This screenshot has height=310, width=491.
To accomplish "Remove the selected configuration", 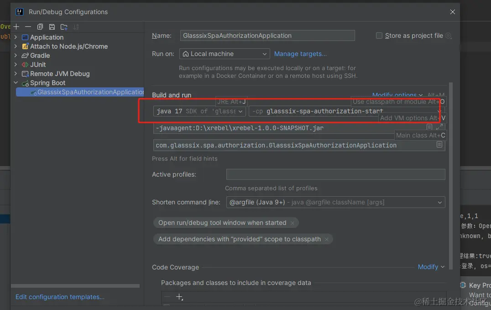I will coord(28,27).
